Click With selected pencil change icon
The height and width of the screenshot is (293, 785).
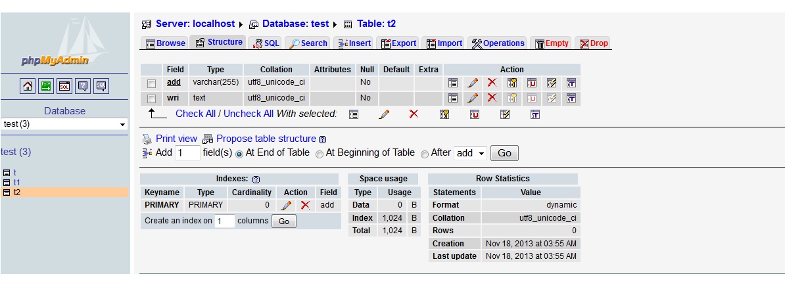(384, 114)
